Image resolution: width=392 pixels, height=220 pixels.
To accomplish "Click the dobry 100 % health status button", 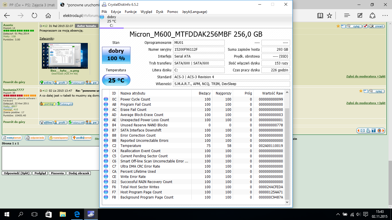I will (116, 55).
